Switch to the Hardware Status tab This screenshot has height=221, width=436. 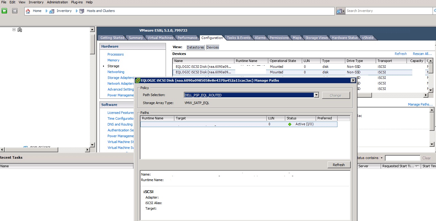pyautogui.click(x=345, y=38)
